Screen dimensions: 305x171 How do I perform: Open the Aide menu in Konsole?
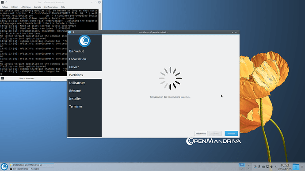pos(63,7)
